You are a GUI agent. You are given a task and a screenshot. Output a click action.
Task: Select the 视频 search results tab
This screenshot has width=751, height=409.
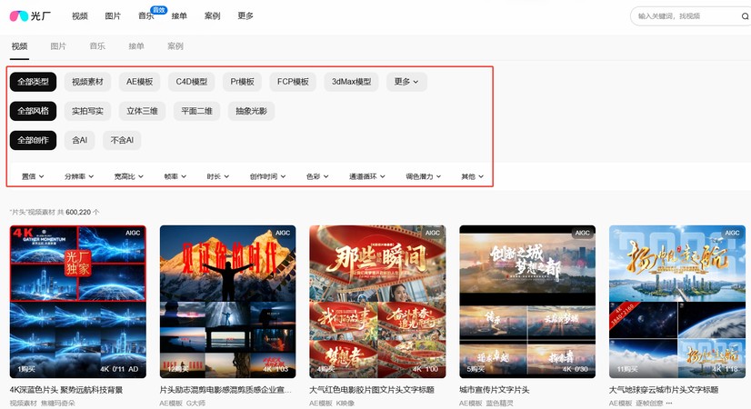click(x=20, y=46)
